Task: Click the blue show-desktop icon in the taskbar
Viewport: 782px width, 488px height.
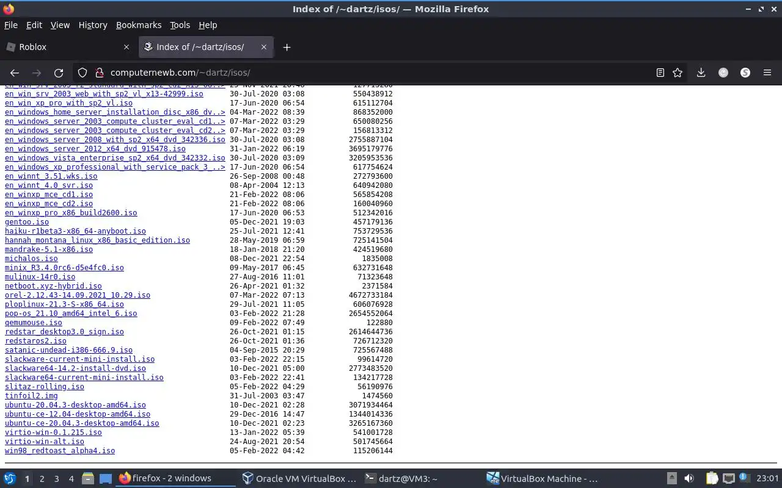Action: click(x=106, y=478)
